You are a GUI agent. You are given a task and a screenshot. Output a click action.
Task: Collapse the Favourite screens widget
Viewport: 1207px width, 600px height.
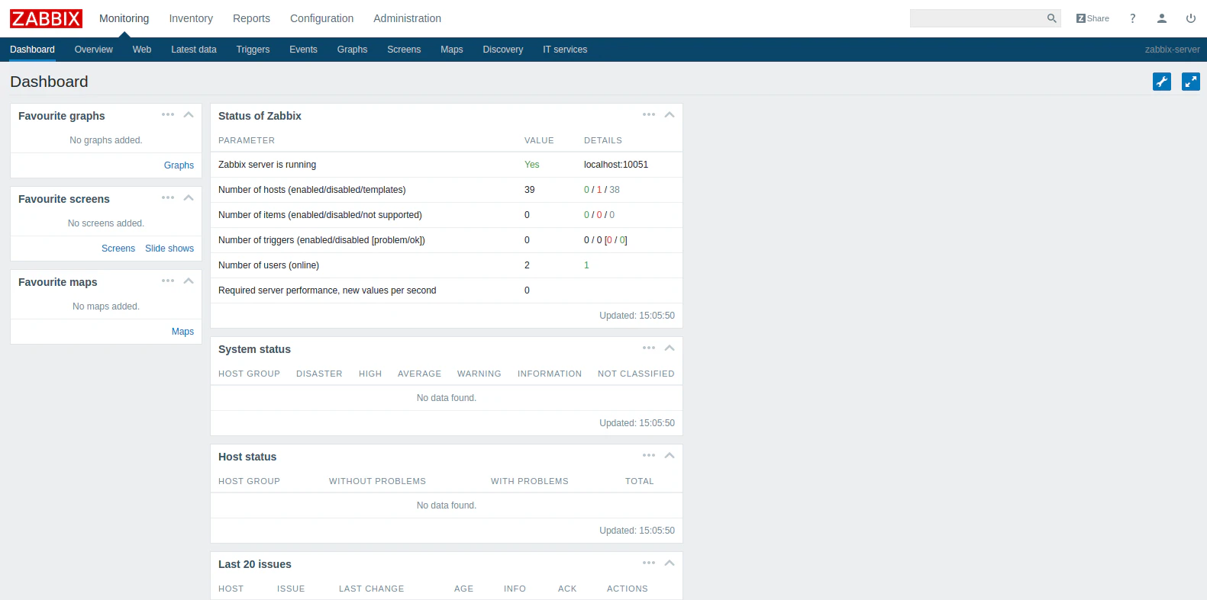(x=189, y=197)
